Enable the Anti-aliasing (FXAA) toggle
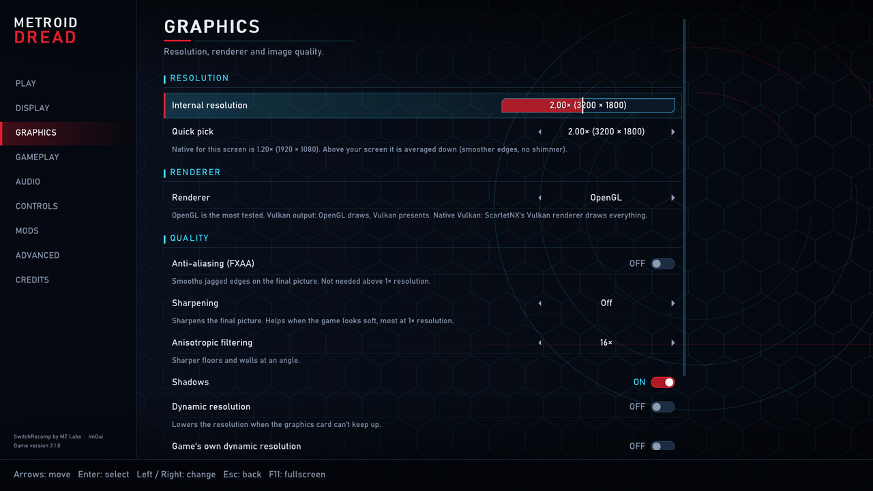873x491 pixels. [x=662, y=264]
